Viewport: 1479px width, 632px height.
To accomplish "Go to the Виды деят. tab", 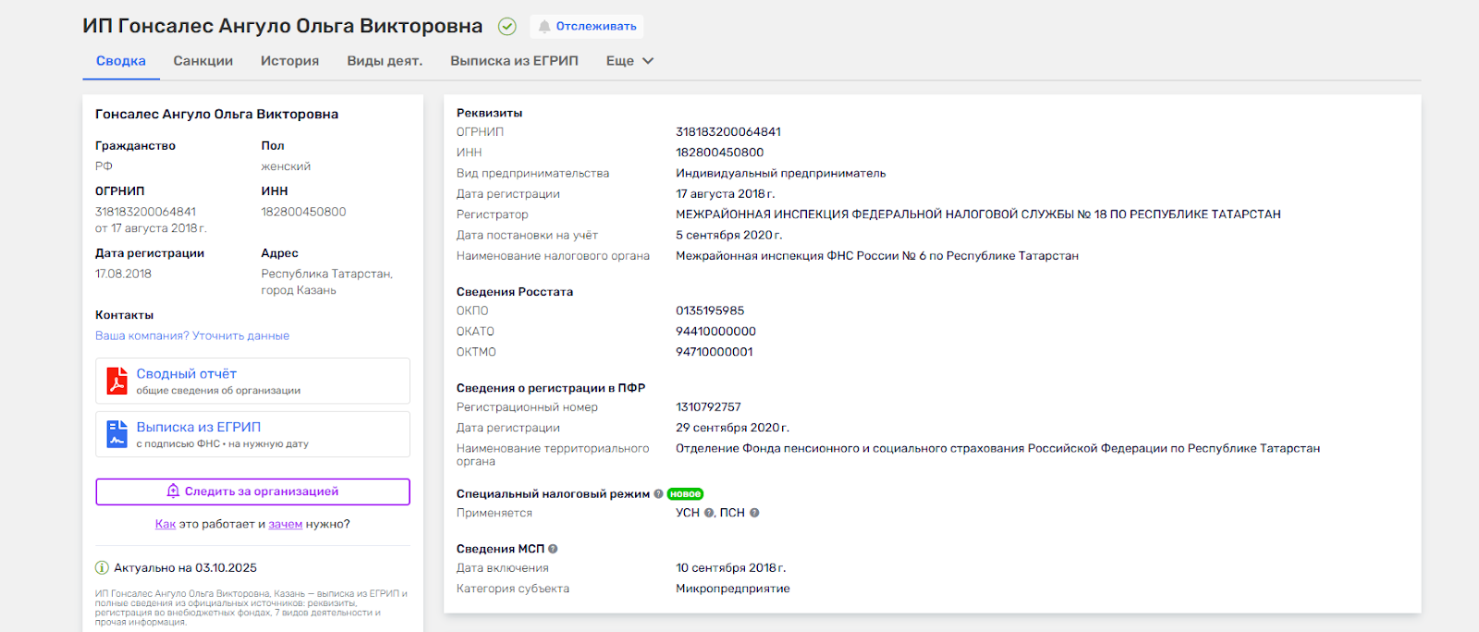I will [x=385, y=61].
